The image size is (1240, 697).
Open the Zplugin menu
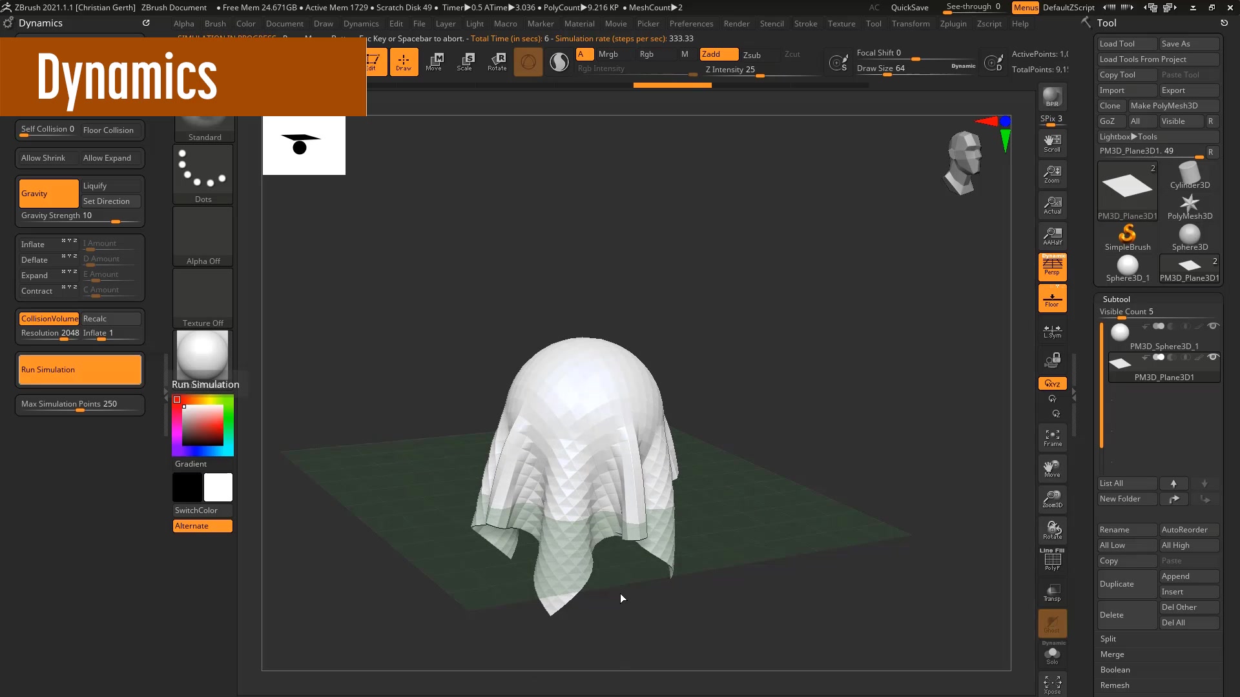(953, 24)
